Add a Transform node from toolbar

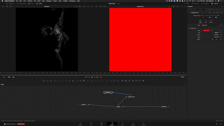91,81
